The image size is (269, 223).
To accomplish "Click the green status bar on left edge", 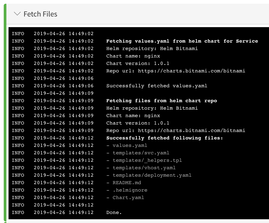I will coord(5,112).
